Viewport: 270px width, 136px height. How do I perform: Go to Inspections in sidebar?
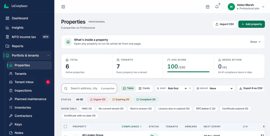coord(29,90)
